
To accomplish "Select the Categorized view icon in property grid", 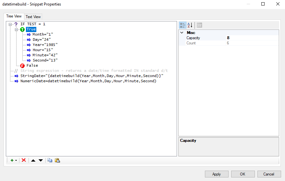I will click(183, 25).
